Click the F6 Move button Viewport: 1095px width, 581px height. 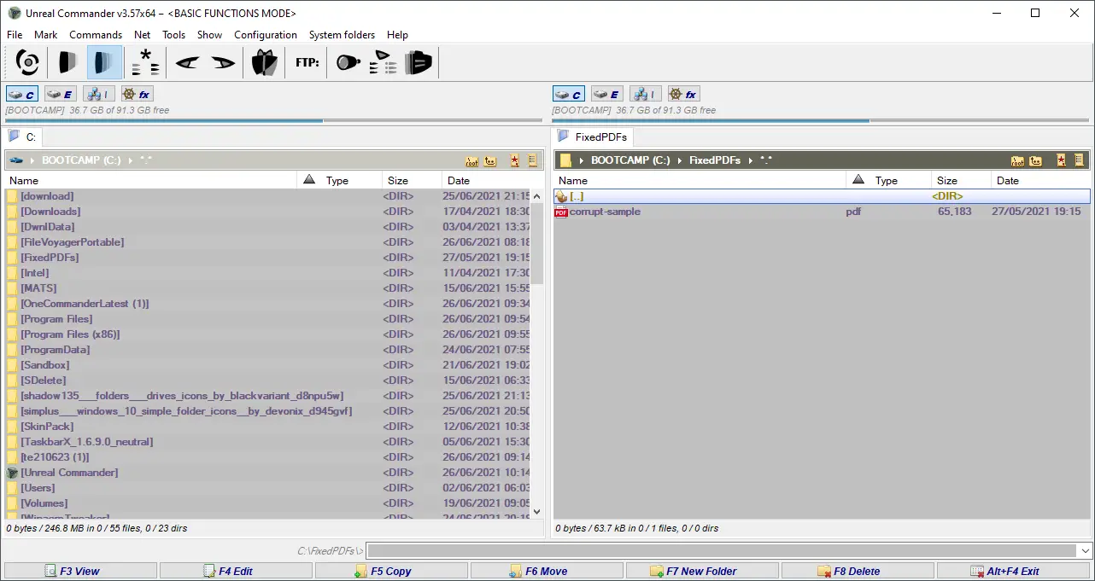point(547,571)
